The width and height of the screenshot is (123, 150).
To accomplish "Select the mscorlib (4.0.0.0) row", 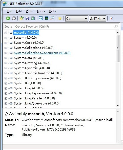I will [x=26, y=33].
